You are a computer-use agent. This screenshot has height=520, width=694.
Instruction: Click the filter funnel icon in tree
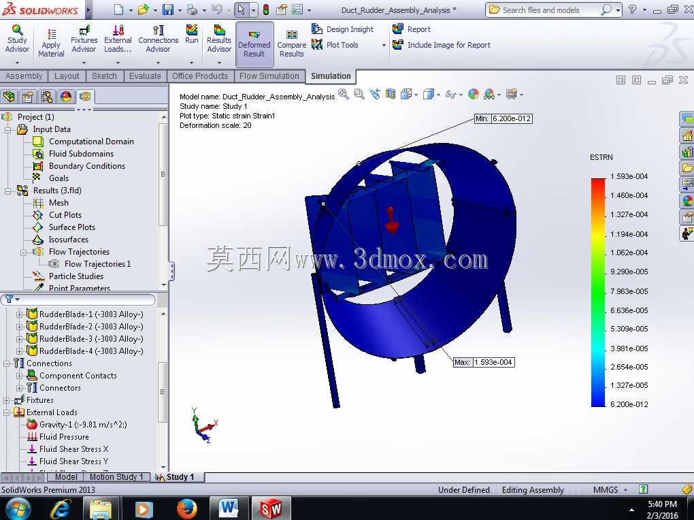coord(10,299)
